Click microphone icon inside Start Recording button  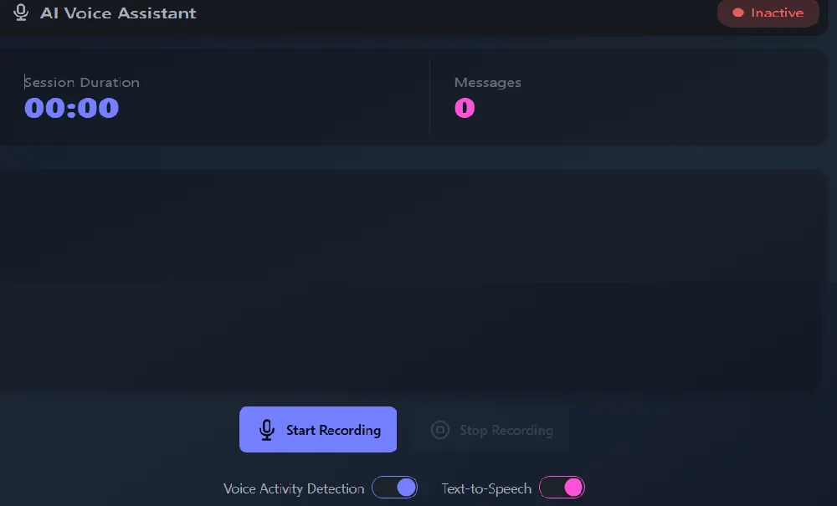[x=267, y=430]
